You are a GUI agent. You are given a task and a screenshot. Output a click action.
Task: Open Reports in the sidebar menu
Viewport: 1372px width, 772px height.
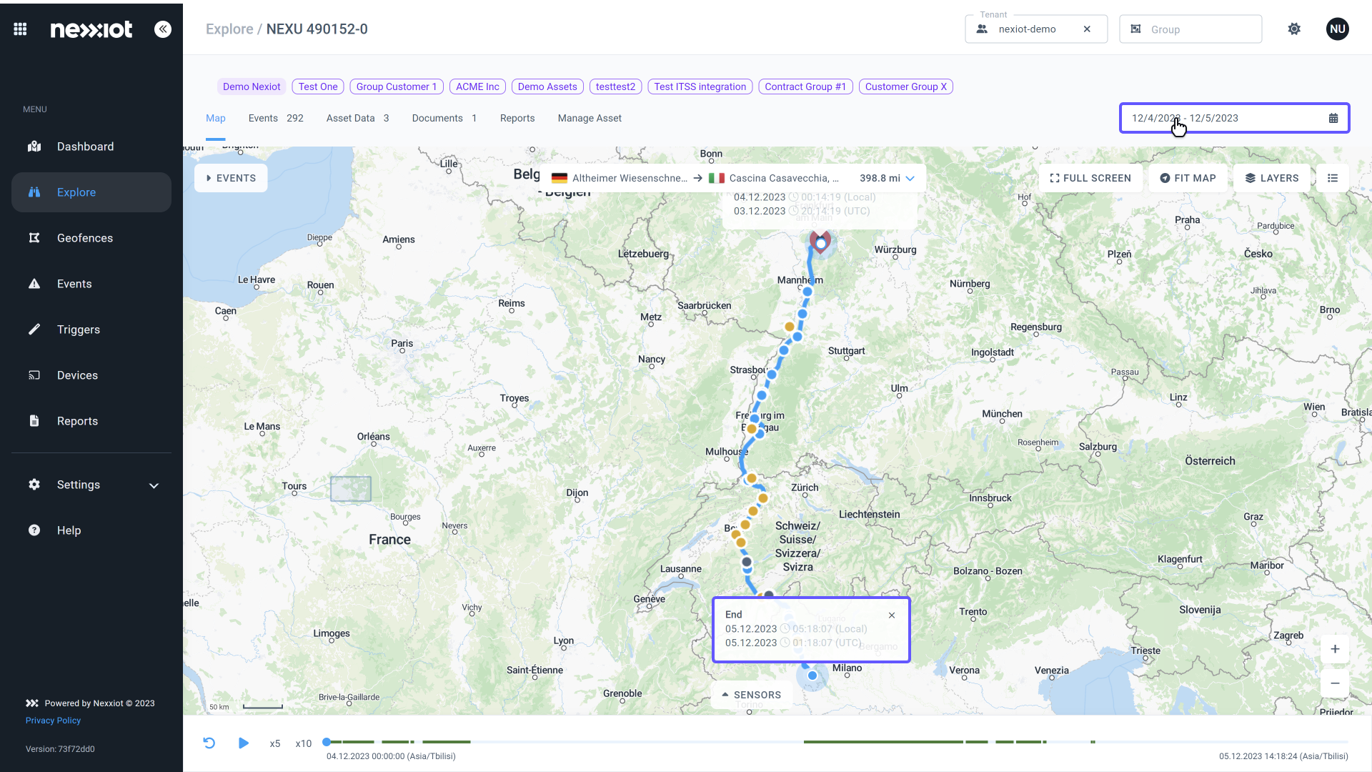click(91, 421)
